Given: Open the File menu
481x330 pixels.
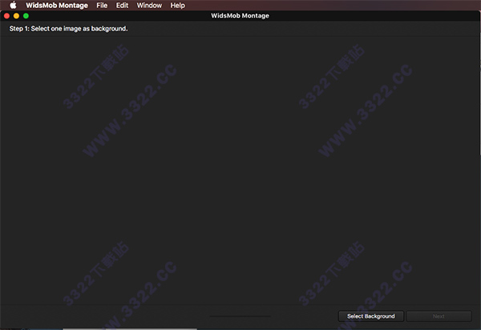Looking at the screenshot, I should click(x=102, y=6).
